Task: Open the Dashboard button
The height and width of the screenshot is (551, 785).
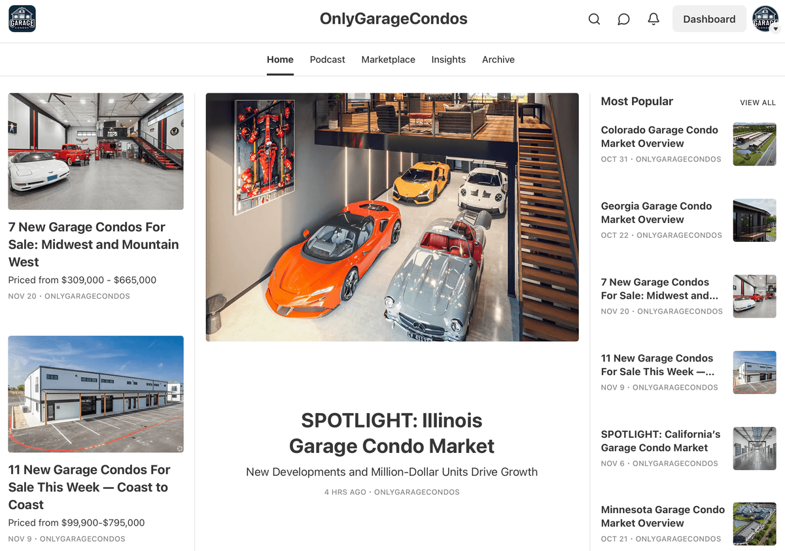Action: [709, 19]
